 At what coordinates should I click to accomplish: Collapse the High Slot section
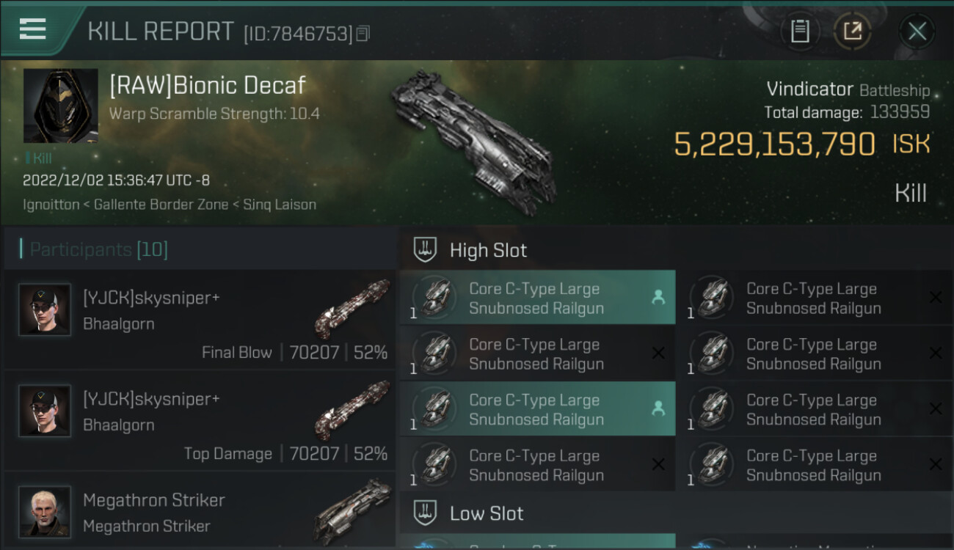tap(488, 250)
